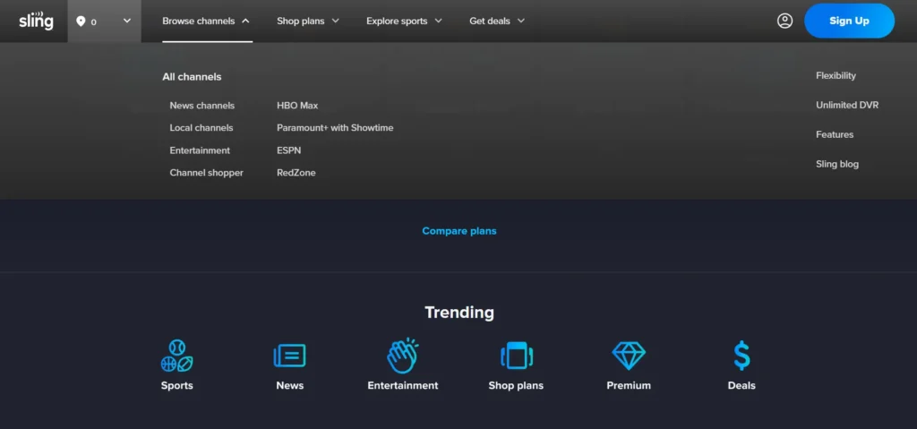Click the Deals dollar sign icon
The width and height of the screenshot is (917, 429).
tap(741, 356)
